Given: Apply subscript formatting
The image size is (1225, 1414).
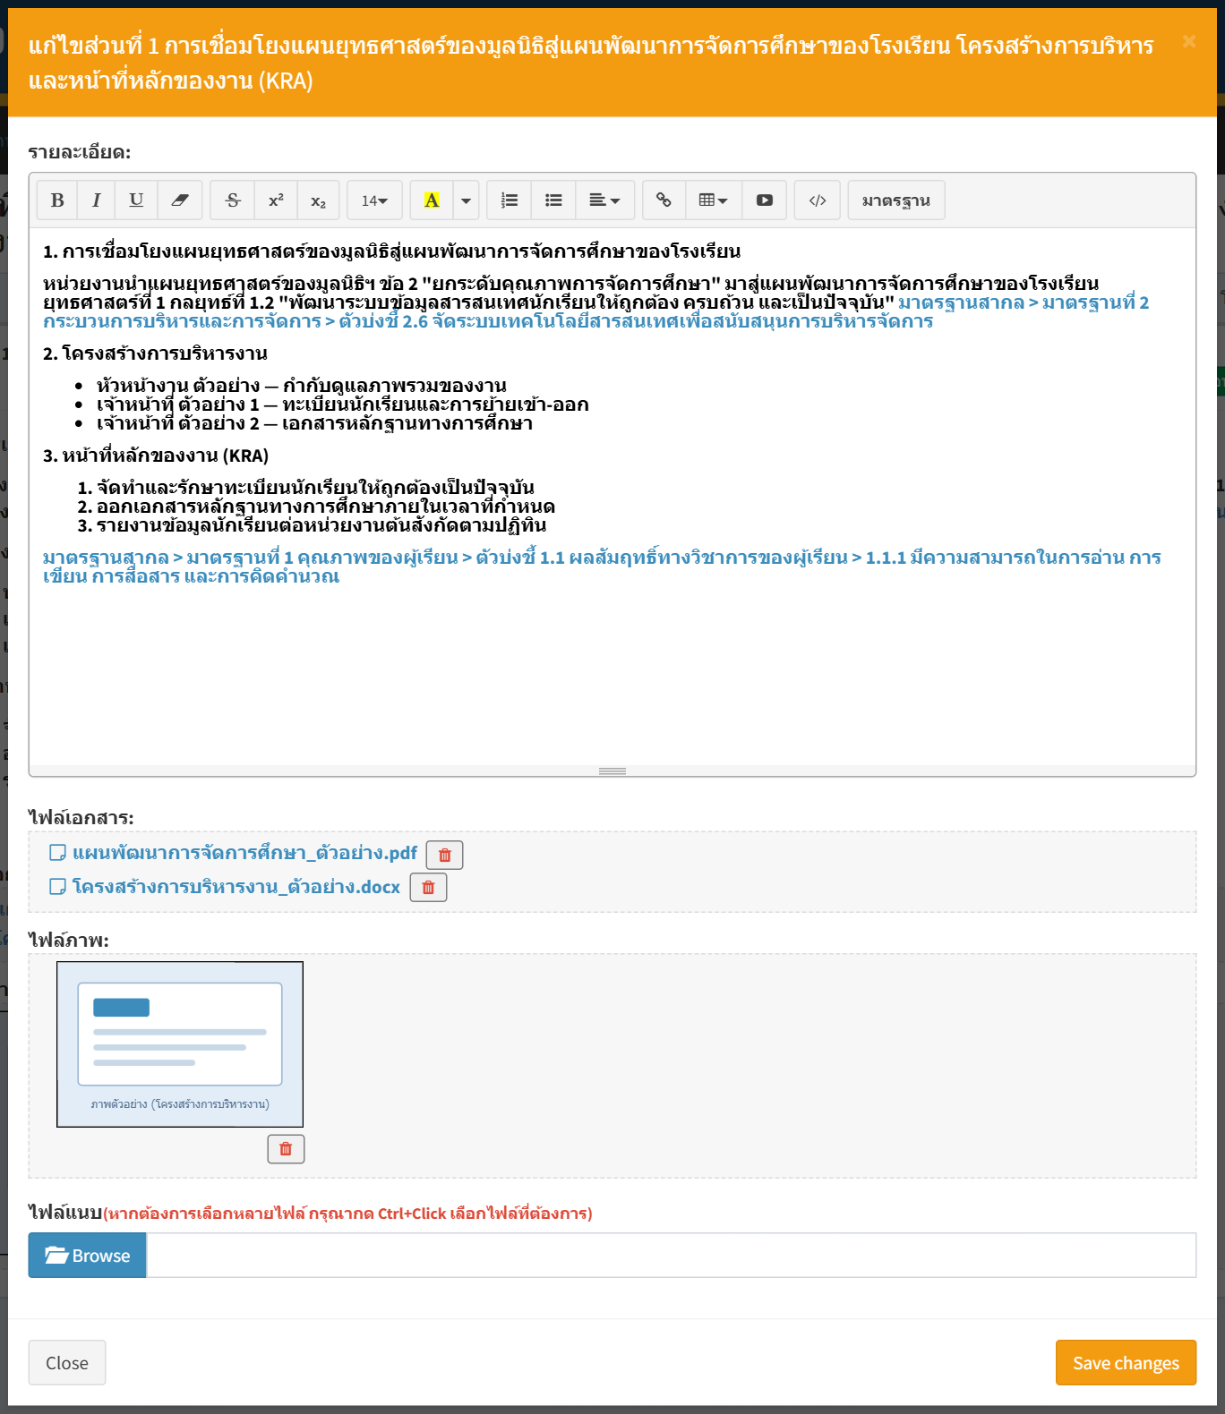Looking at the screenshot, I should point(318,200).
